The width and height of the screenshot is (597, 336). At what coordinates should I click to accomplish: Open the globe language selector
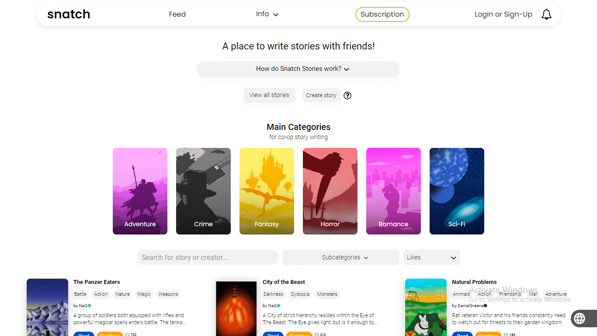click(x=580, y=318)
